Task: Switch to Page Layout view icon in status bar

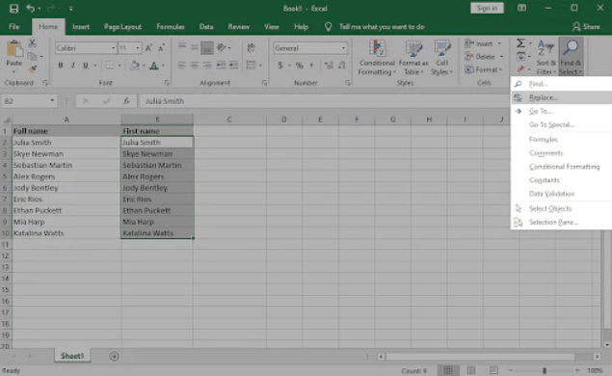Action: click(x=471, y=370)
